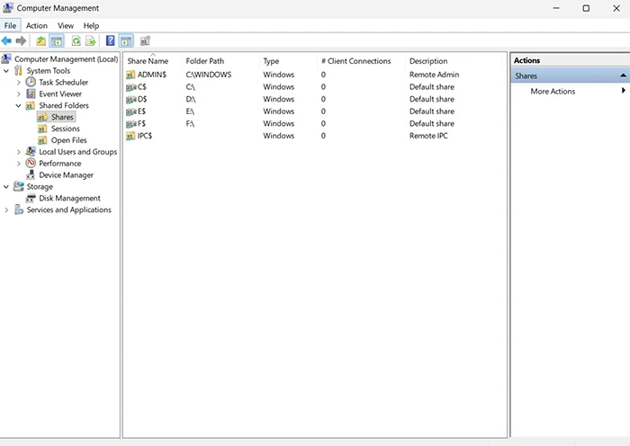
Task: Click the Performance gauge icon
Action: (x=31, y=163)
